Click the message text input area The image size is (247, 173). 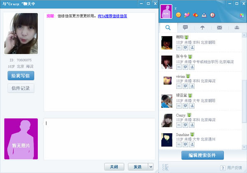point(99,139)
